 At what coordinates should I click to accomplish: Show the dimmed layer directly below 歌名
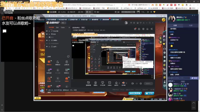[47, 37]
